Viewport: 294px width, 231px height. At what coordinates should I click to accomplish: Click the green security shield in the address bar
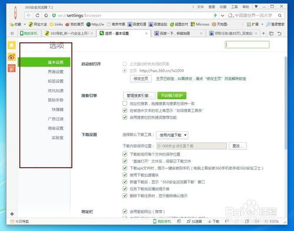pyautogui.click(x=54, y=15)
